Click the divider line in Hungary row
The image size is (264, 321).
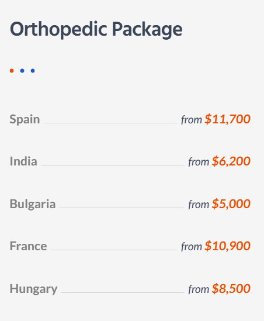(123, 292)
